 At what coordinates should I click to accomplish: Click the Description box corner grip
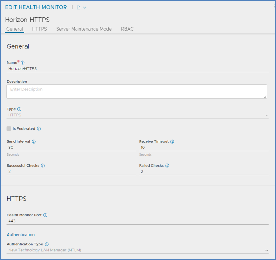(x=265, y=97)
